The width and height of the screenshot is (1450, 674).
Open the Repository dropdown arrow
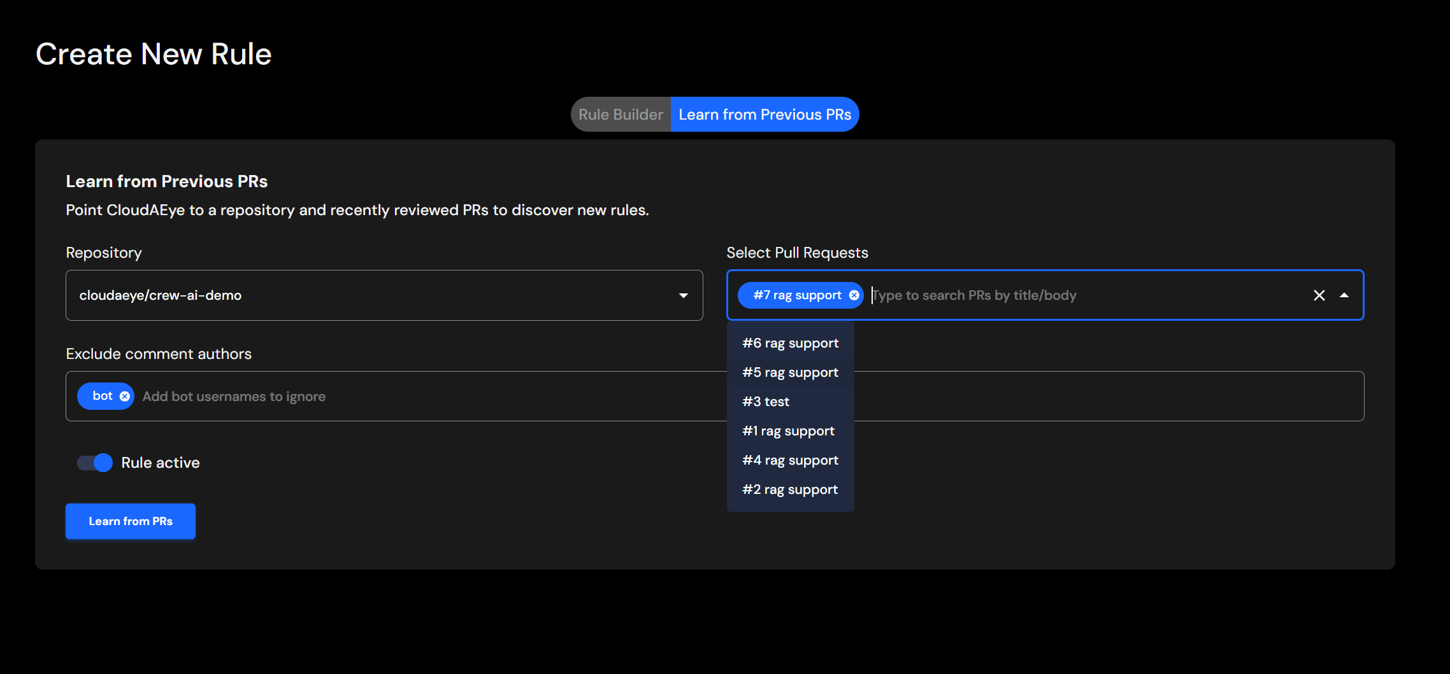click(683, 295)
